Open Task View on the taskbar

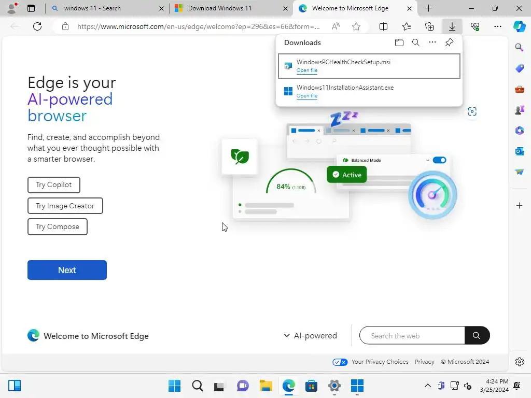219,386
